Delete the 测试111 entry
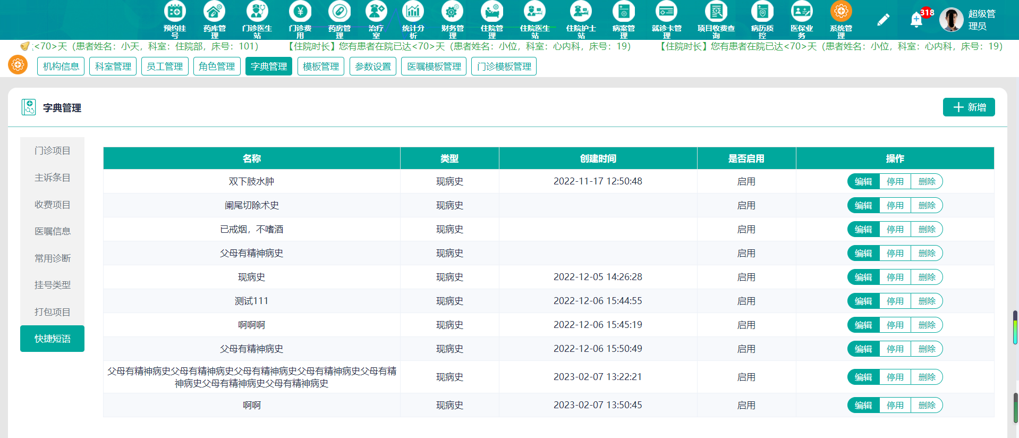Screen dimensions: 1019x438 (927, 301)
